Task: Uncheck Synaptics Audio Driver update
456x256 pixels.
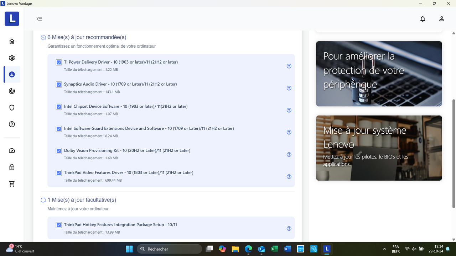Action: tap(59, 85)
